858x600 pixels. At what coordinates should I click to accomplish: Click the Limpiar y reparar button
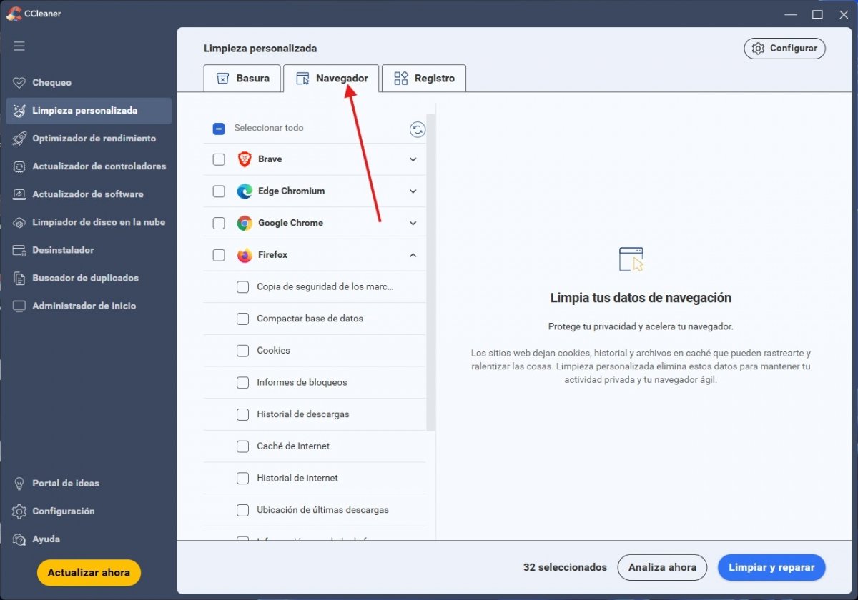pos(771,567)
